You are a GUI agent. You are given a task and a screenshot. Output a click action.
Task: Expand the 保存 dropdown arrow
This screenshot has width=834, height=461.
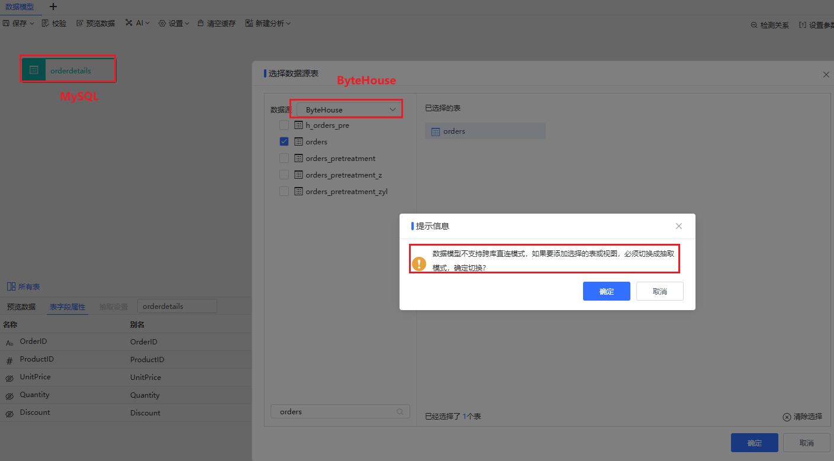coord(31,24)
